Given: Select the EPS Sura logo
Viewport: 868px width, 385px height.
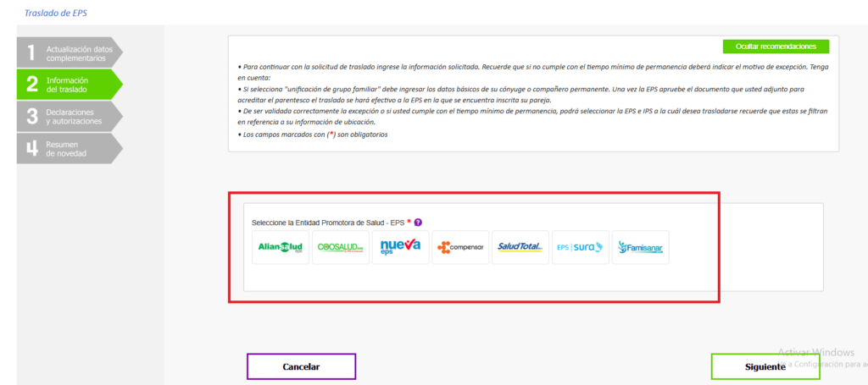Looking at the screenshot, I should [x=580, y=247].
